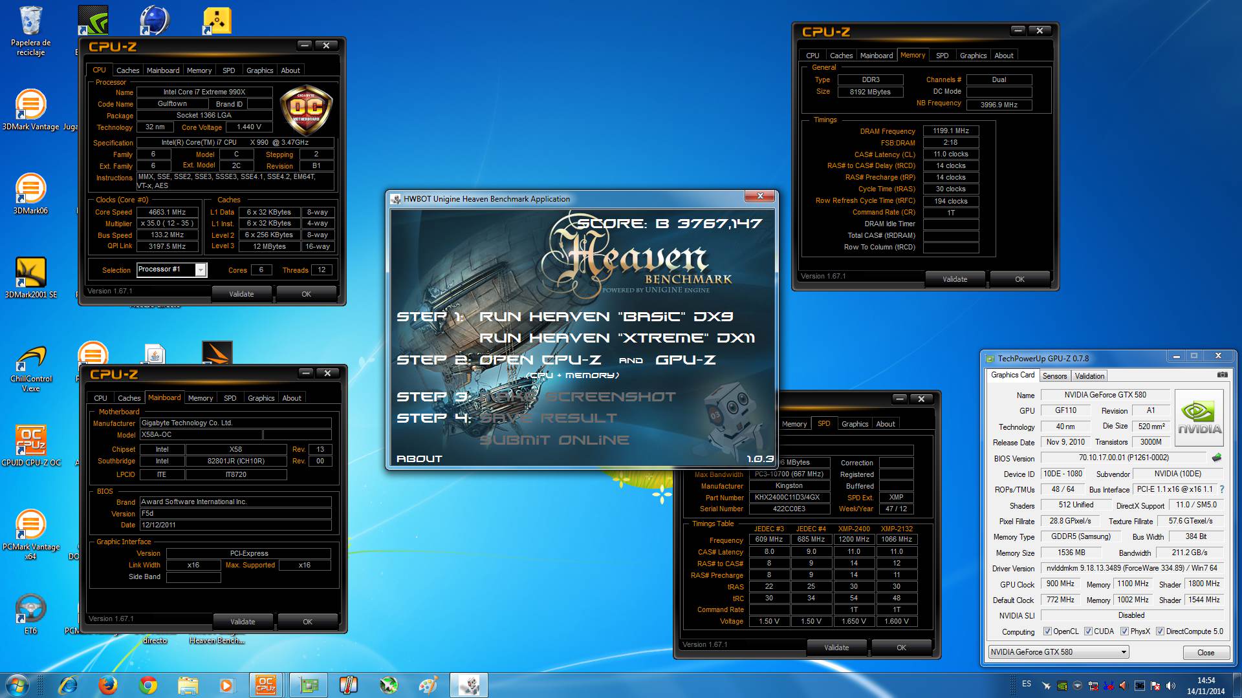The image size is (1242, 698).
Task: Toggle OpenCL checkbox in GPU-Z
Action: point(1047,631)
